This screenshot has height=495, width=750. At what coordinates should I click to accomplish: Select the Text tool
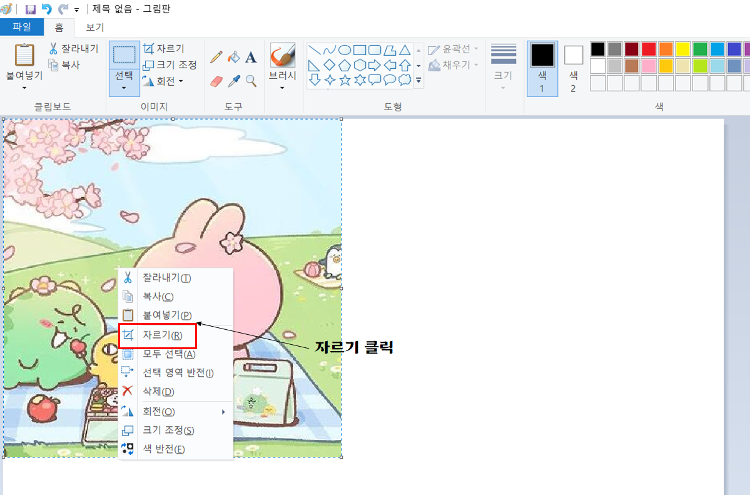click(x=251, y=58)
